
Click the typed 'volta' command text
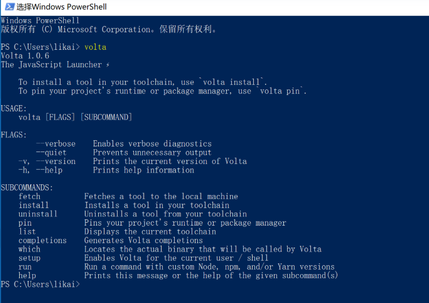coord(95,47)
